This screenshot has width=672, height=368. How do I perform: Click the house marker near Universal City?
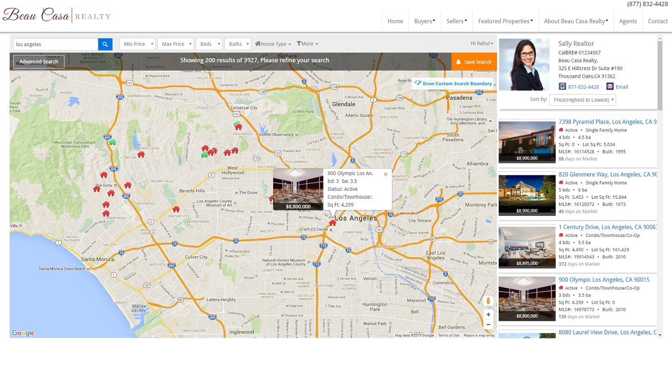[238, 126]
